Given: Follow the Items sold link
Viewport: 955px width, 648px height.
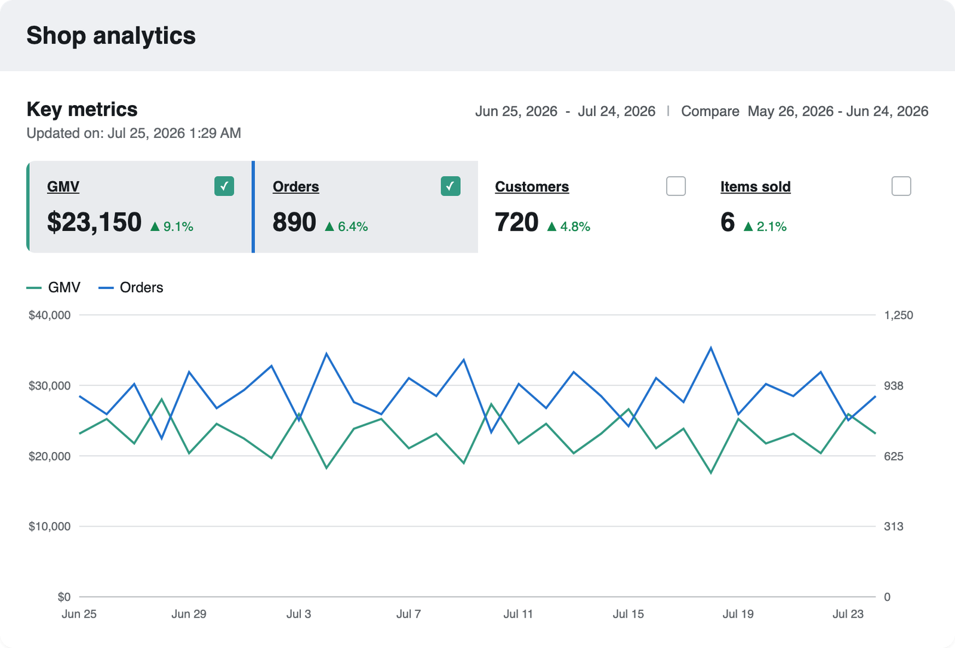Looking at the screenshot, I should pos(756,187).
